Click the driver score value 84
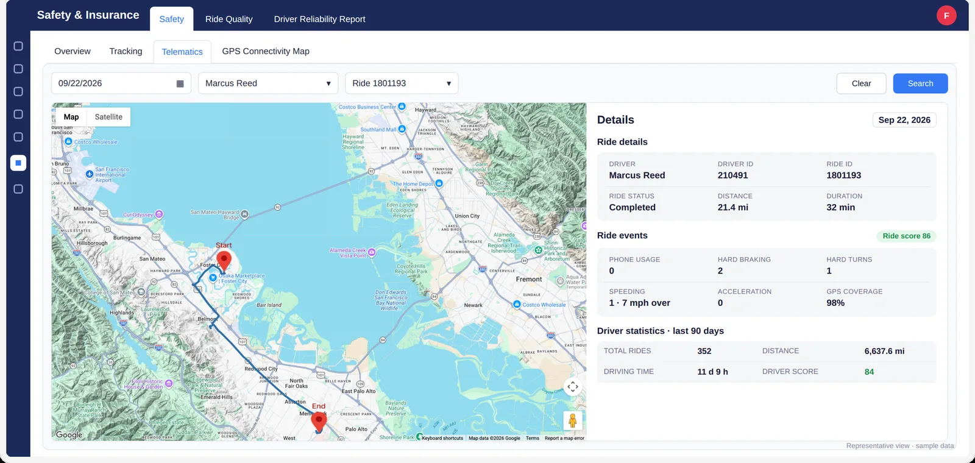975x463 pixels. coord(869,372)
